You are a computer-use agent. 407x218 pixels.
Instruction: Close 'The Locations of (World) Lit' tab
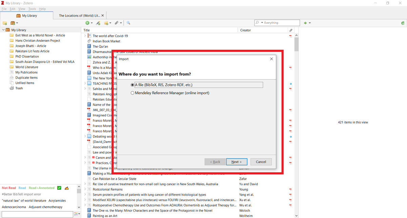pyautogui.click(x=103, y=16)
